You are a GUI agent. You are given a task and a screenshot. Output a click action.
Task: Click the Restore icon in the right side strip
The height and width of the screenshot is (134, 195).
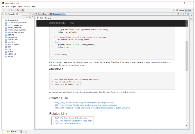192,15
